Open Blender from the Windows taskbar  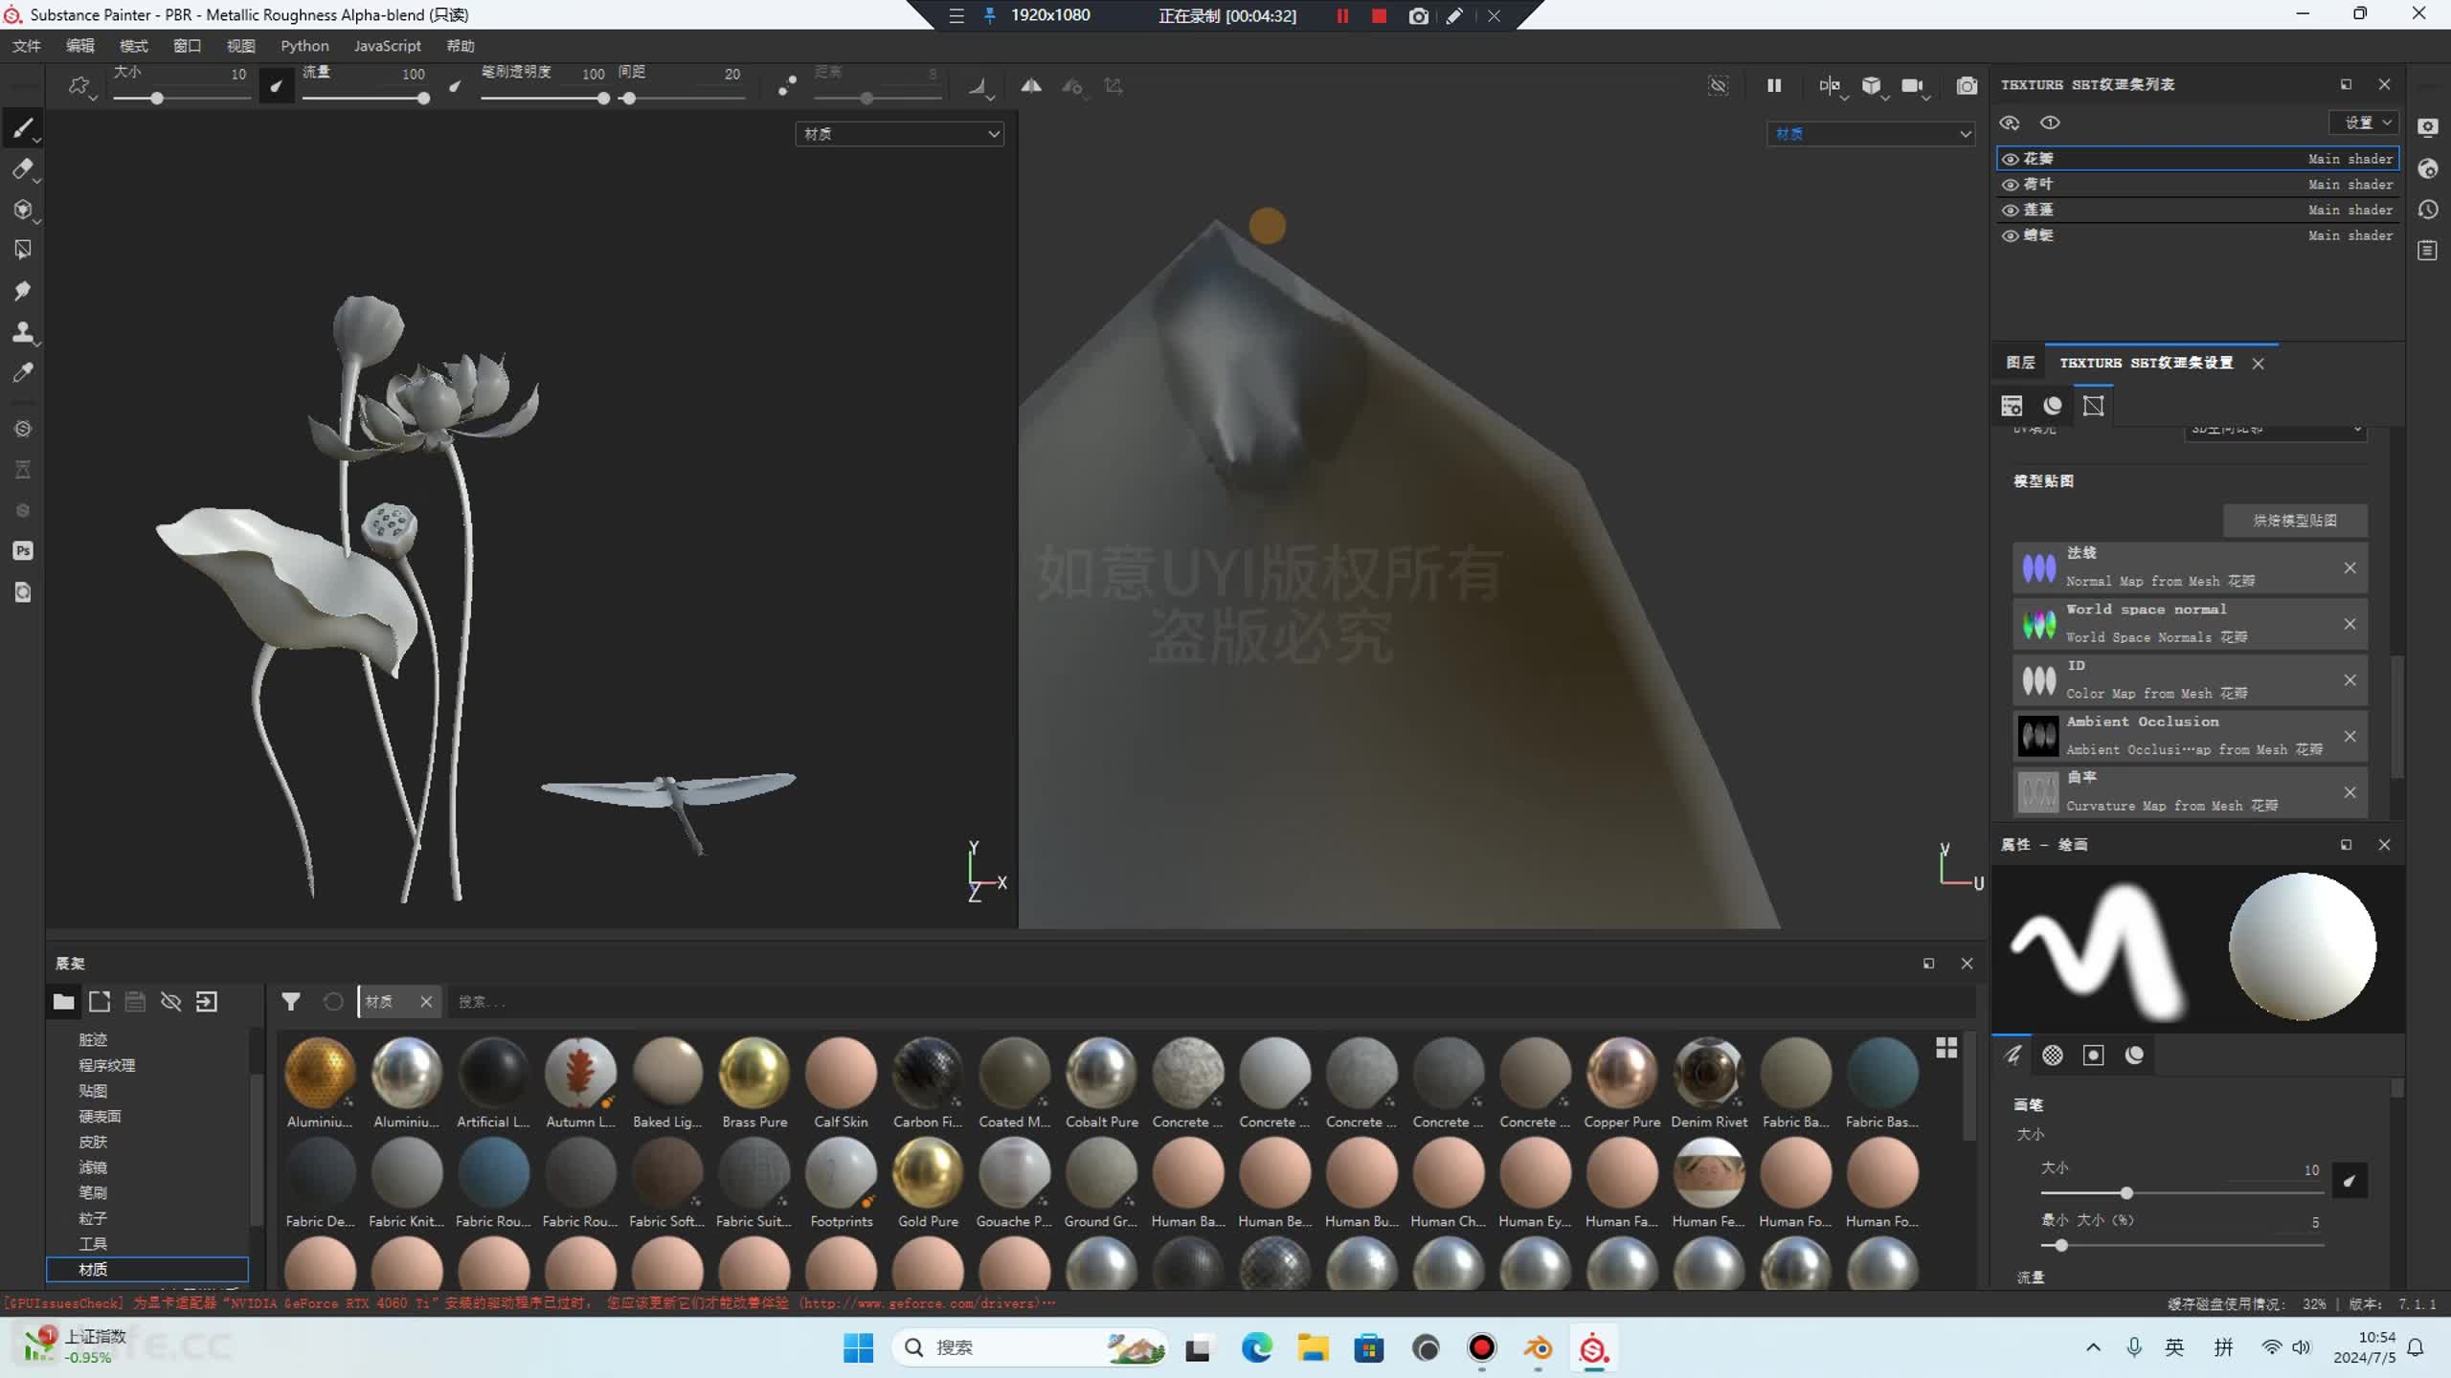pos(1538,1348)
